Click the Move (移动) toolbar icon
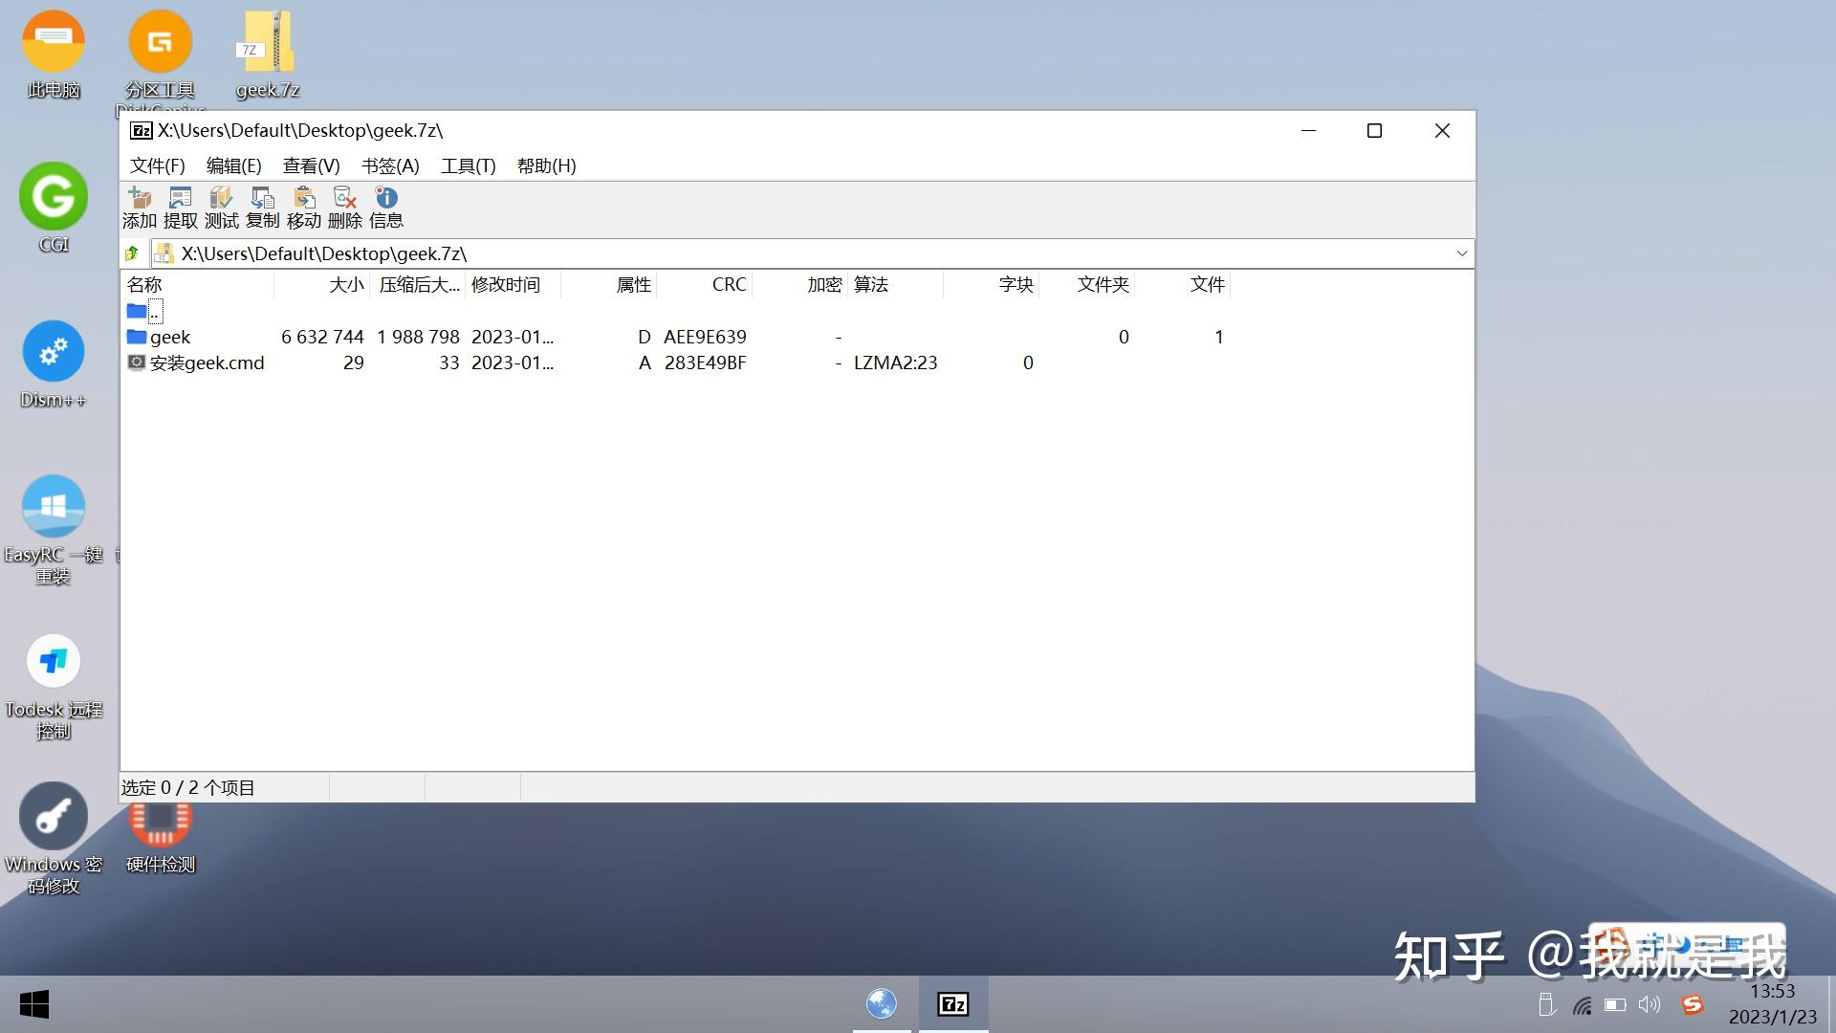 304,198
